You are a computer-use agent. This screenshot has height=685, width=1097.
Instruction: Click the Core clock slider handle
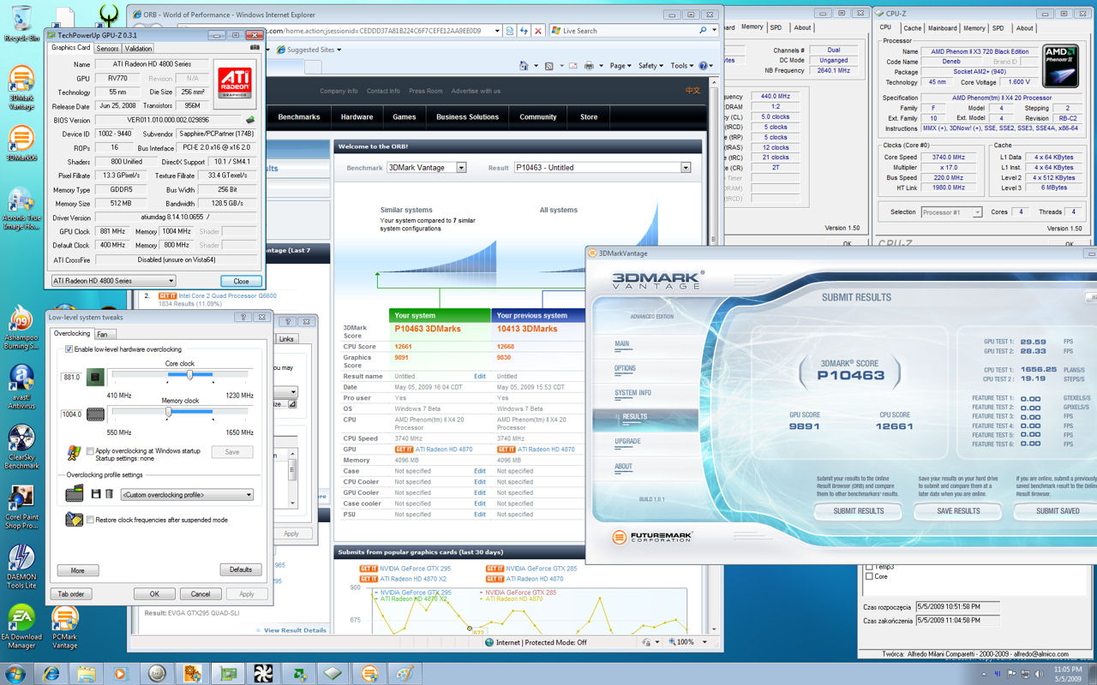[x=190, y=374]
